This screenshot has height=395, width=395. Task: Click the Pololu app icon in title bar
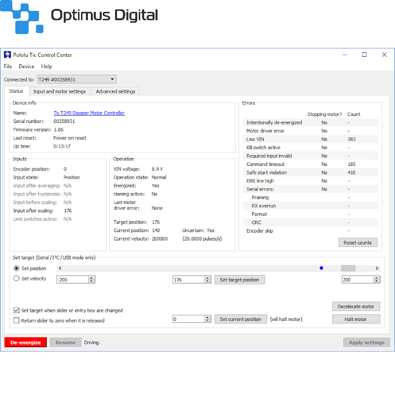tap(7, 55)
